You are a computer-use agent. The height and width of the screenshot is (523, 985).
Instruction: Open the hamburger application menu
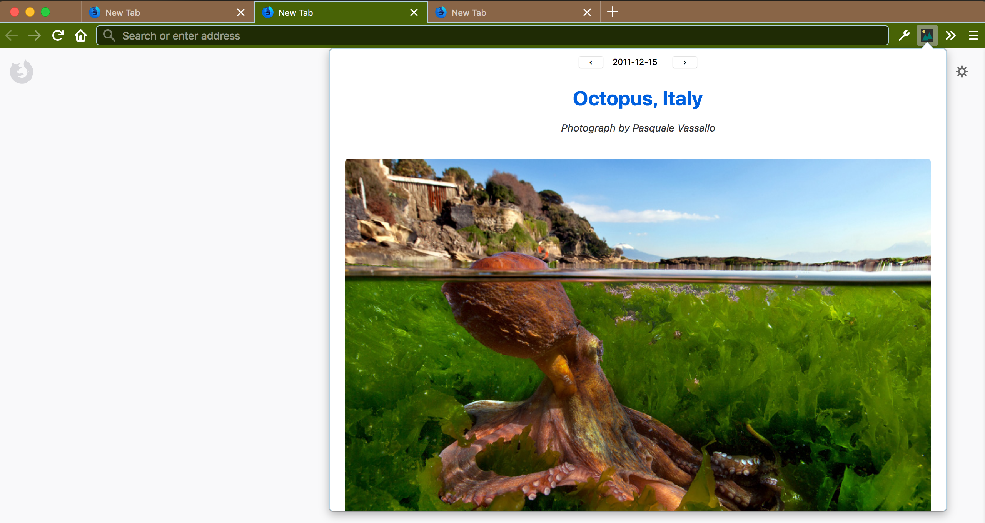coord(973,36)
